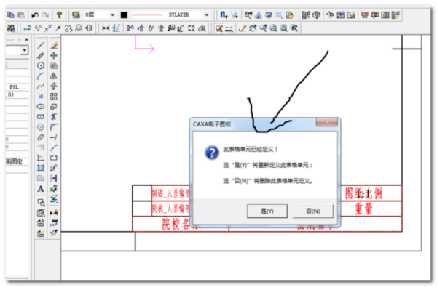Select the Mirror tool icon
The image size is (437, 287).
coord(54,76)
